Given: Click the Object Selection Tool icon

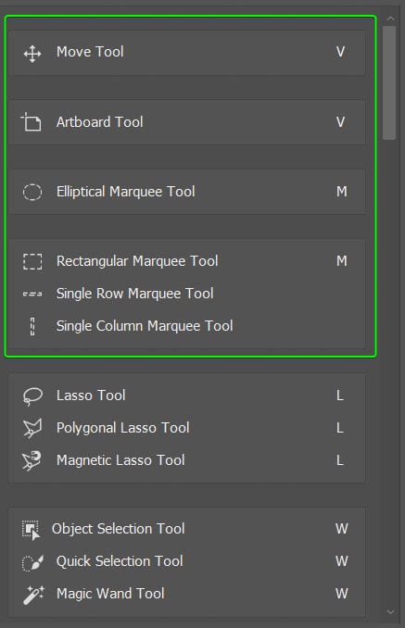Looking at the screenshot, I should 31,530.
